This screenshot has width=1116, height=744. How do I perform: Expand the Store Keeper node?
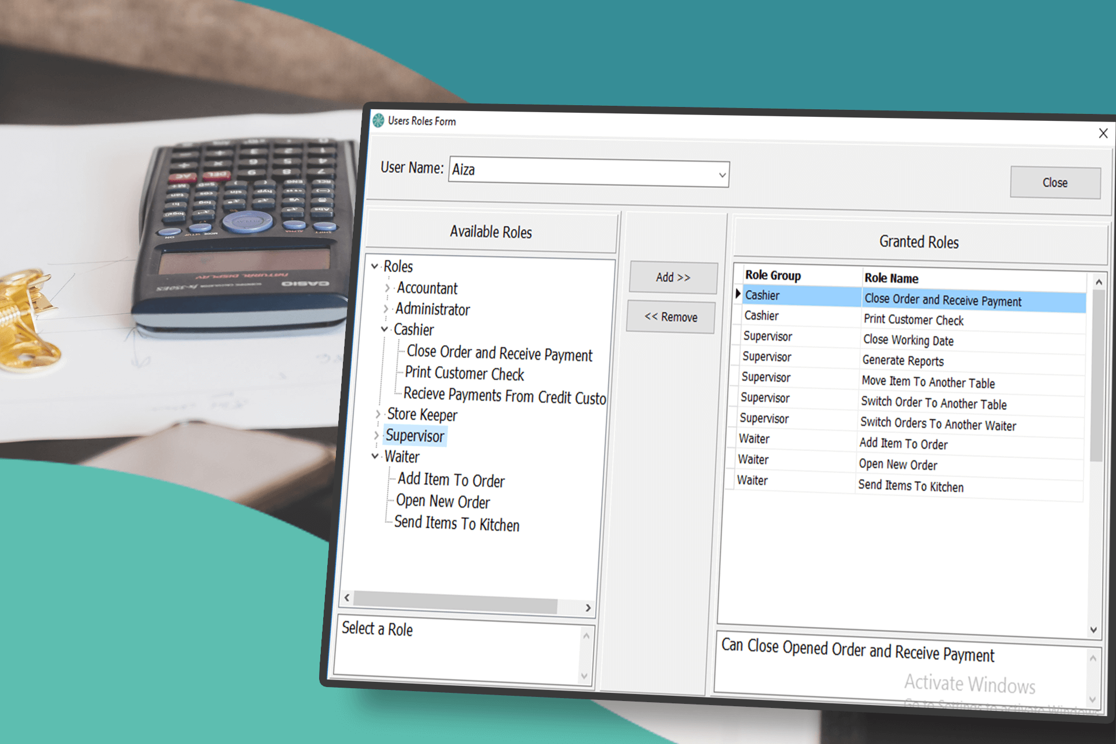click(378, 414)
